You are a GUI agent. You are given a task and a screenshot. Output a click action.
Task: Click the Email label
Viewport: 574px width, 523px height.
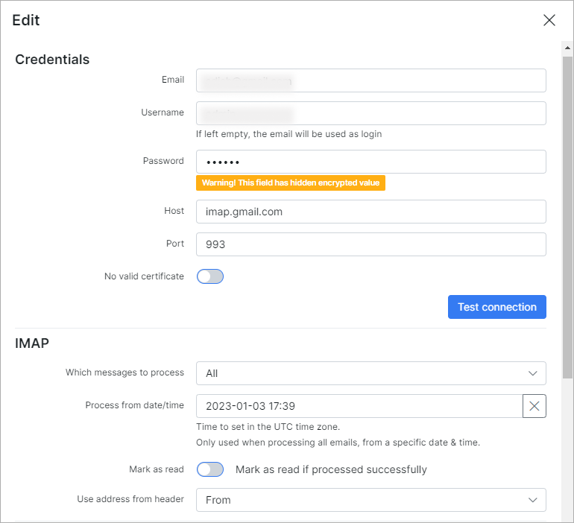point(173,80)
